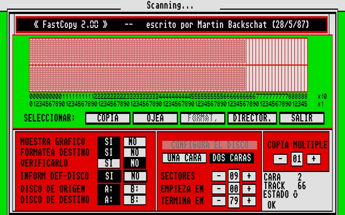Click the TERMINA EN value 79
Viewport: 345px width, 215px height.
tap(234, 201)
